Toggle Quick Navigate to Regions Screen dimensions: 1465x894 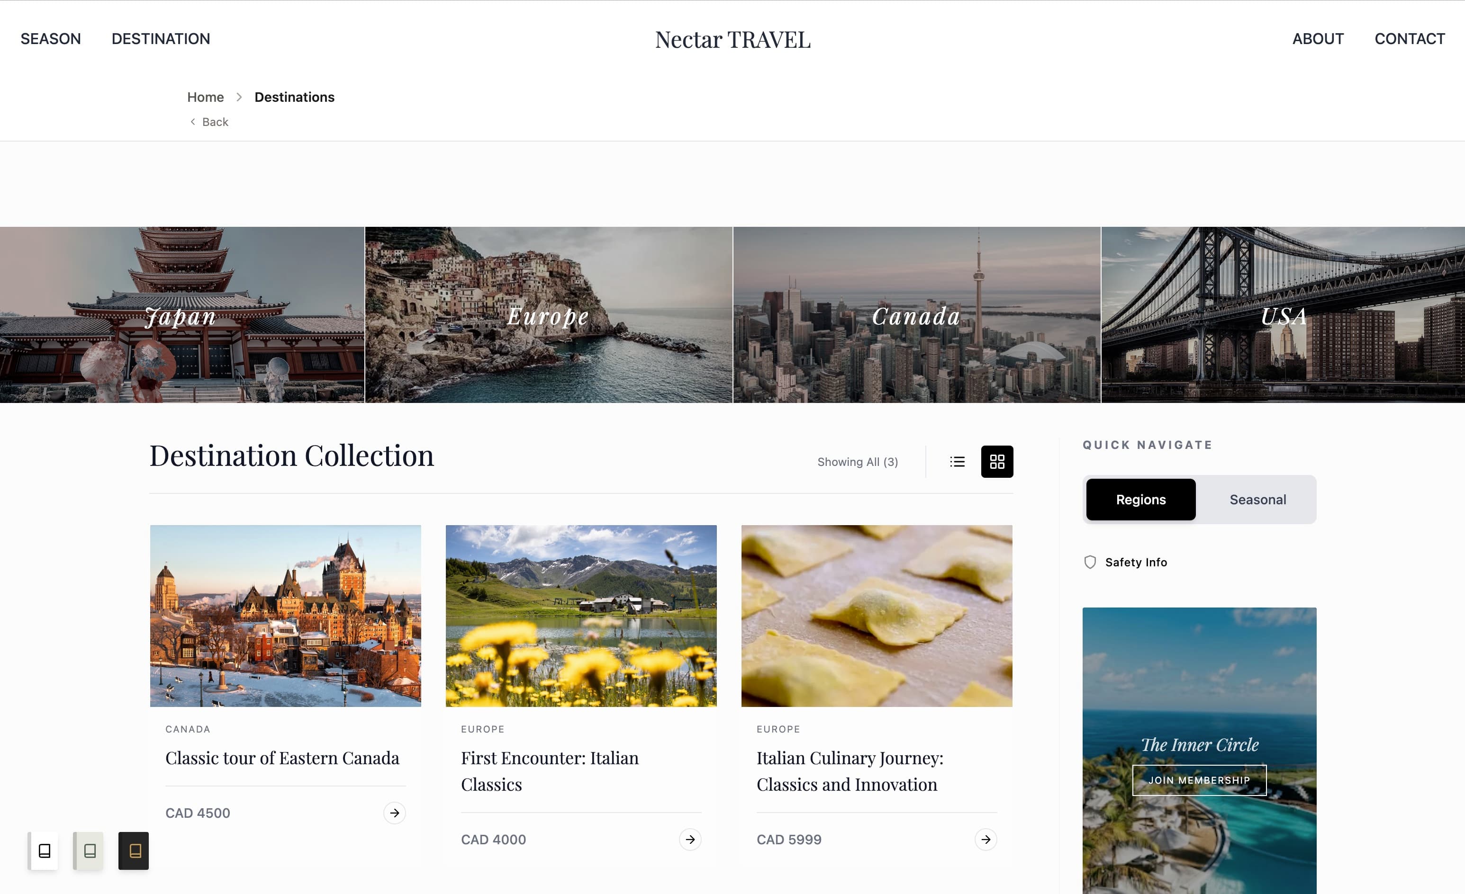1140,500
